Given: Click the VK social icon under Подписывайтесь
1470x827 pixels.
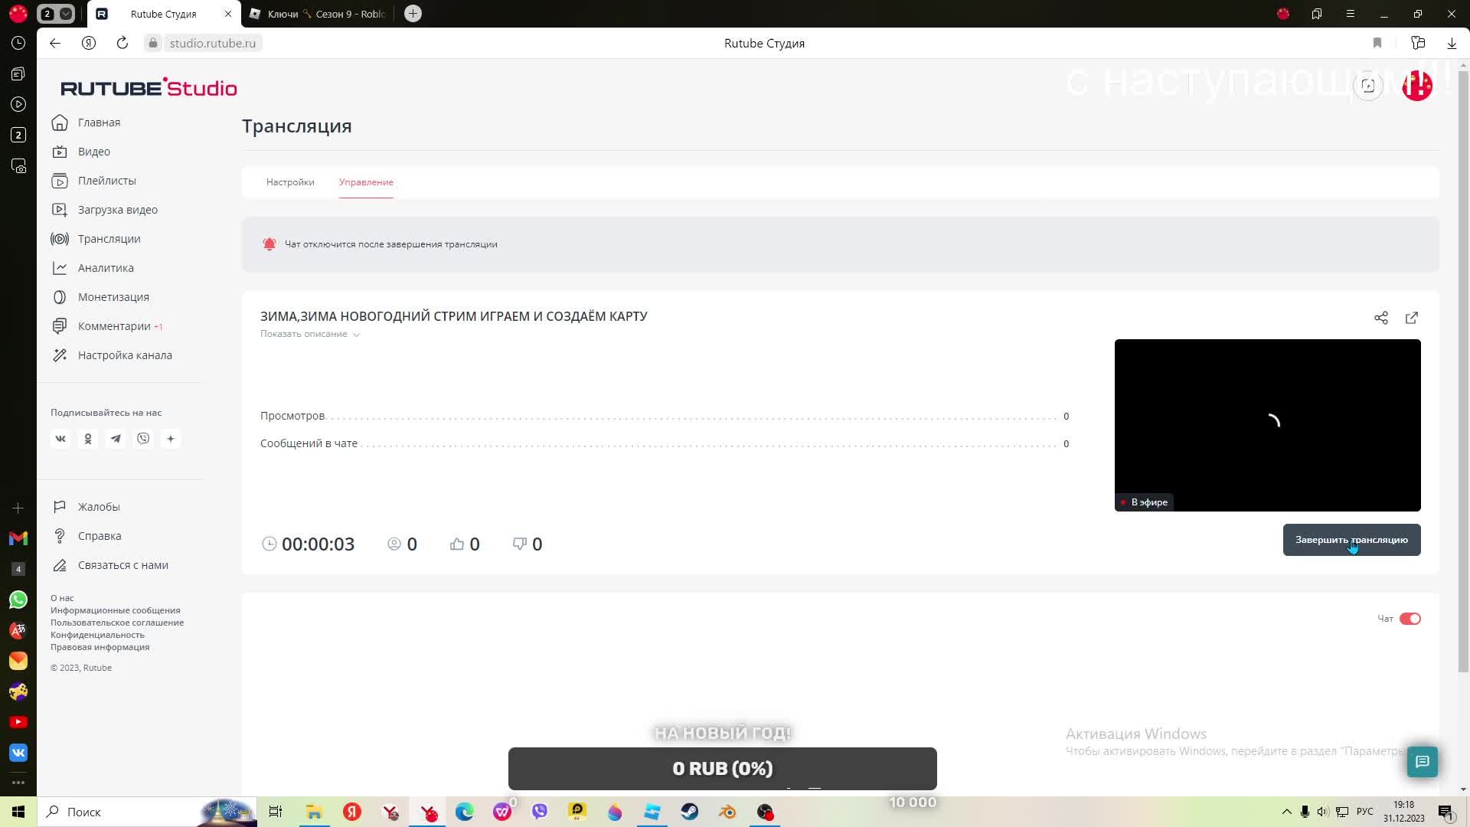Looking at the screenshot, I should (x=60, y=439).
